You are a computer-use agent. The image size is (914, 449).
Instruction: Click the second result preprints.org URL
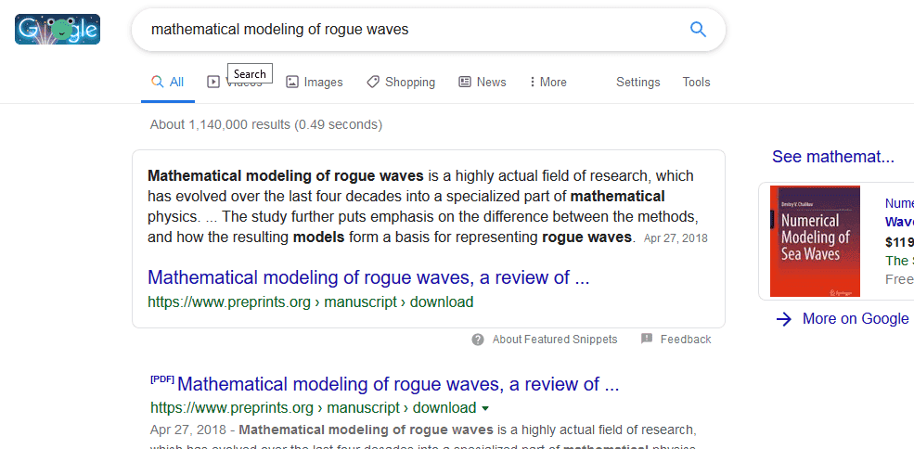313,407
